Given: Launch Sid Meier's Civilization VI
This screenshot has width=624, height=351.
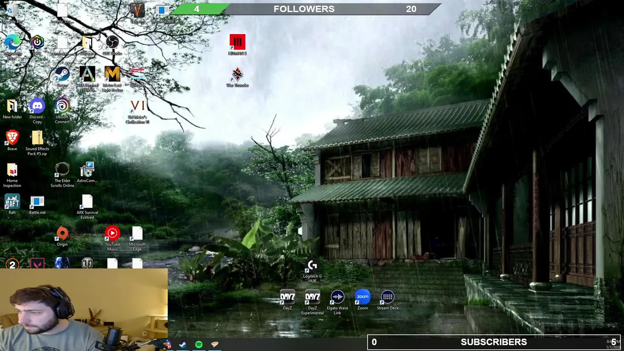Looking at the screenshot, I should point(137,112).
